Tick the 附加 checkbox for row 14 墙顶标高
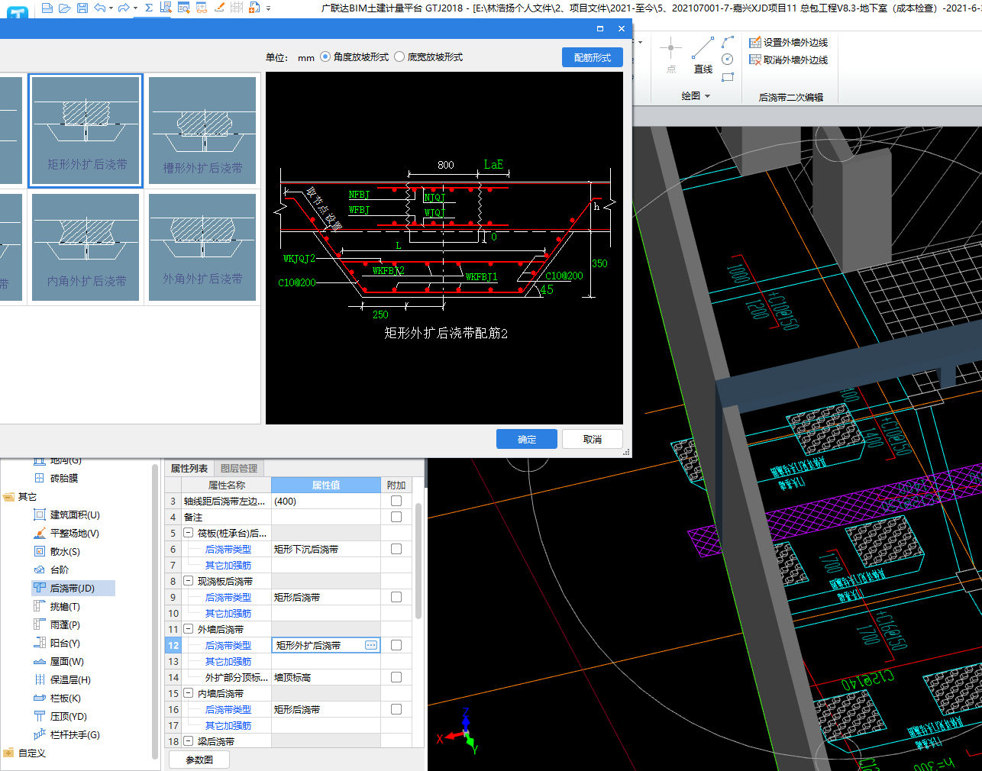Image resolution: width=982 pixels, height=771 pixels. click(x=396, y=678)
